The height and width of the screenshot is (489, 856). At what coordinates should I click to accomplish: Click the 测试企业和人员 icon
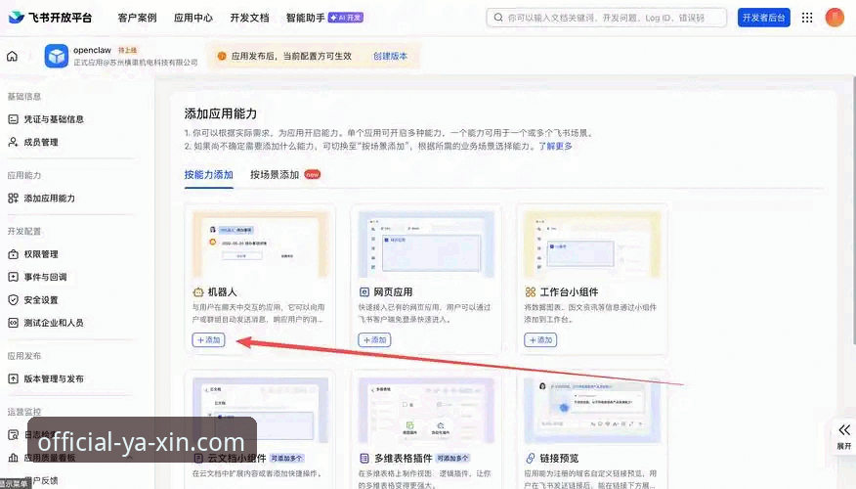click(x=13, y=323)
